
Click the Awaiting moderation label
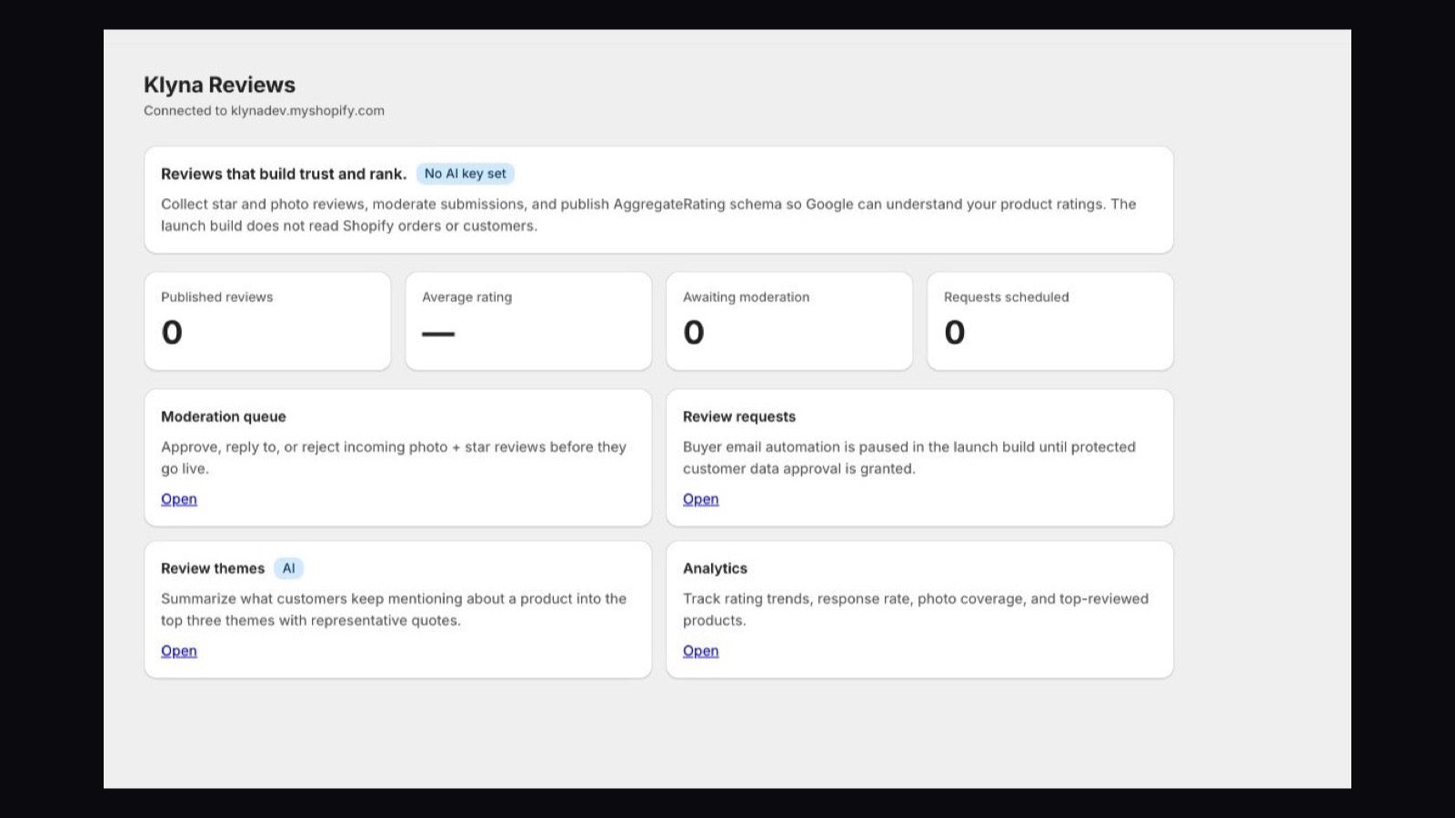coord(746,297)
